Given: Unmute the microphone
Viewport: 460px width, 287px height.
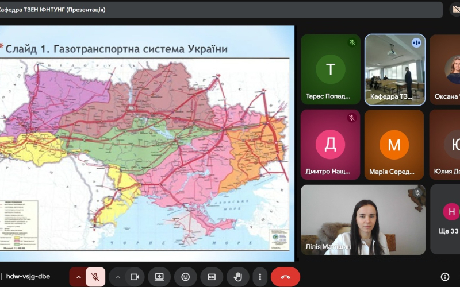Looking at the screenshot, I should (96, 277).
